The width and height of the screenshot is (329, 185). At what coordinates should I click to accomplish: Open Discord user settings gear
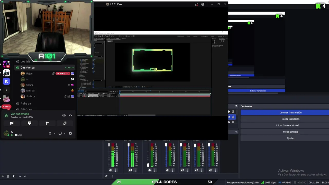point(70,133)
